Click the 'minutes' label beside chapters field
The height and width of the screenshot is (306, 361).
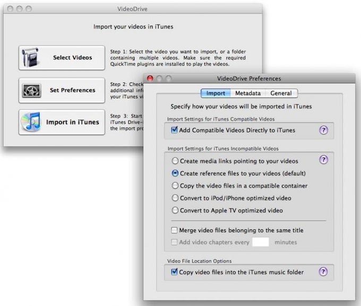click(286, 242)
